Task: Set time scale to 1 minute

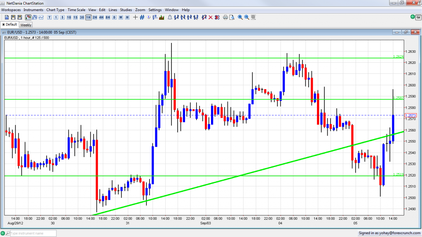Action: click(x=56, y=17)
